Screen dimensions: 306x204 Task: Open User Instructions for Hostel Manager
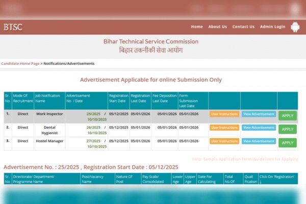click(x=224, y=141)
